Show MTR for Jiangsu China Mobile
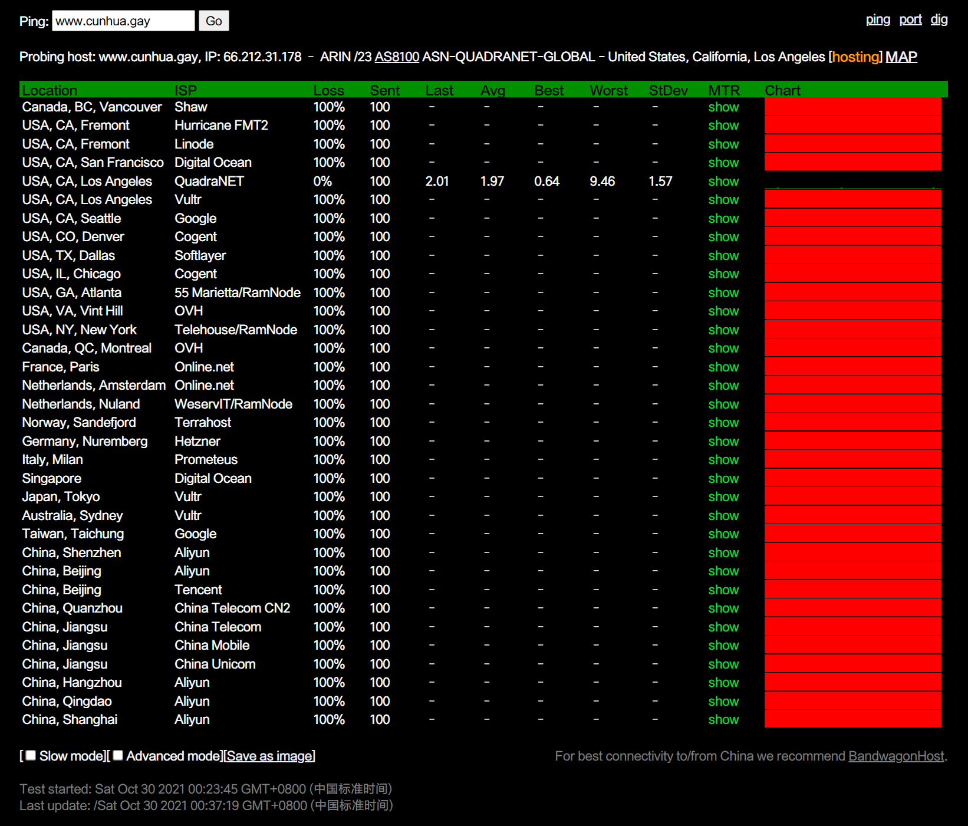 pos(723,645)
